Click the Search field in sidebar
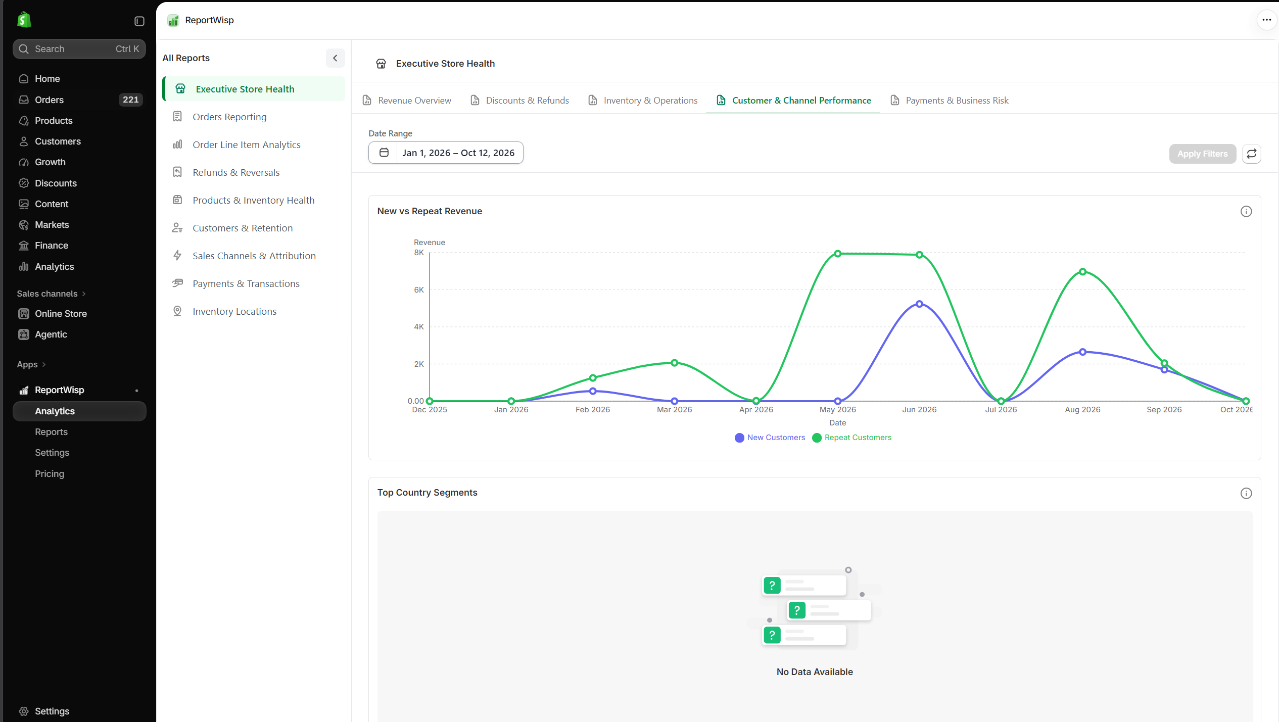Image resolution: width=1279 pixels, height=722 pixels. [79, 49]
